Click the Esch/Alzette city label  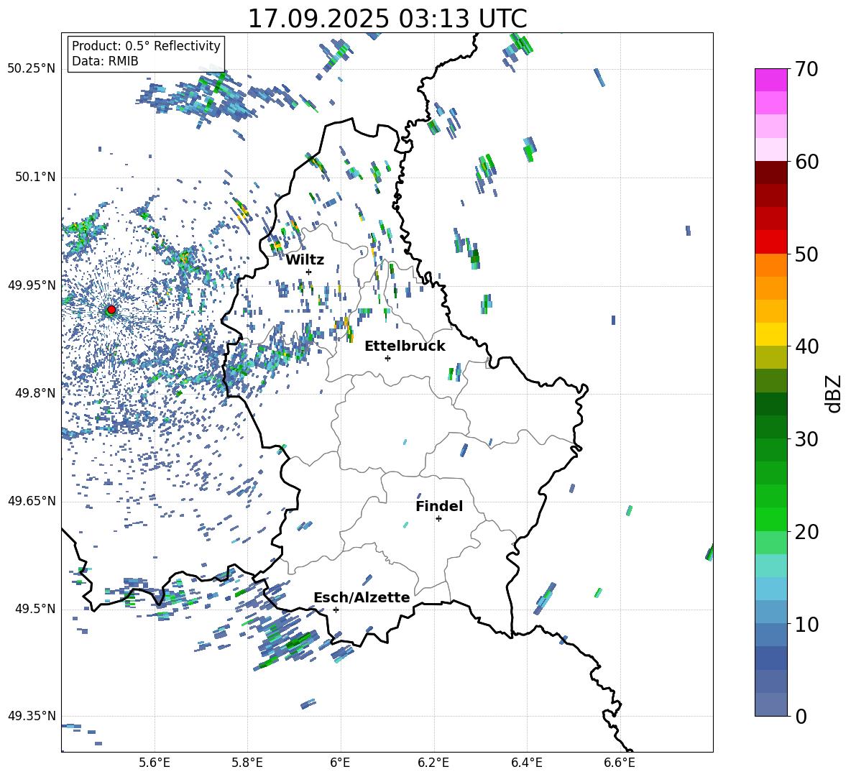362,597
